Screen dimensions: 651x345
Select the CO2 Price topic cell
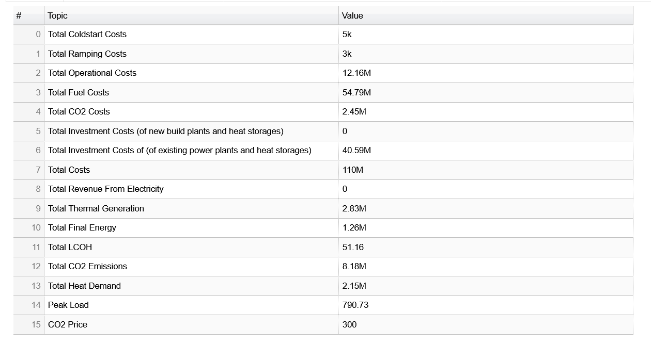(x=191, y=324)
